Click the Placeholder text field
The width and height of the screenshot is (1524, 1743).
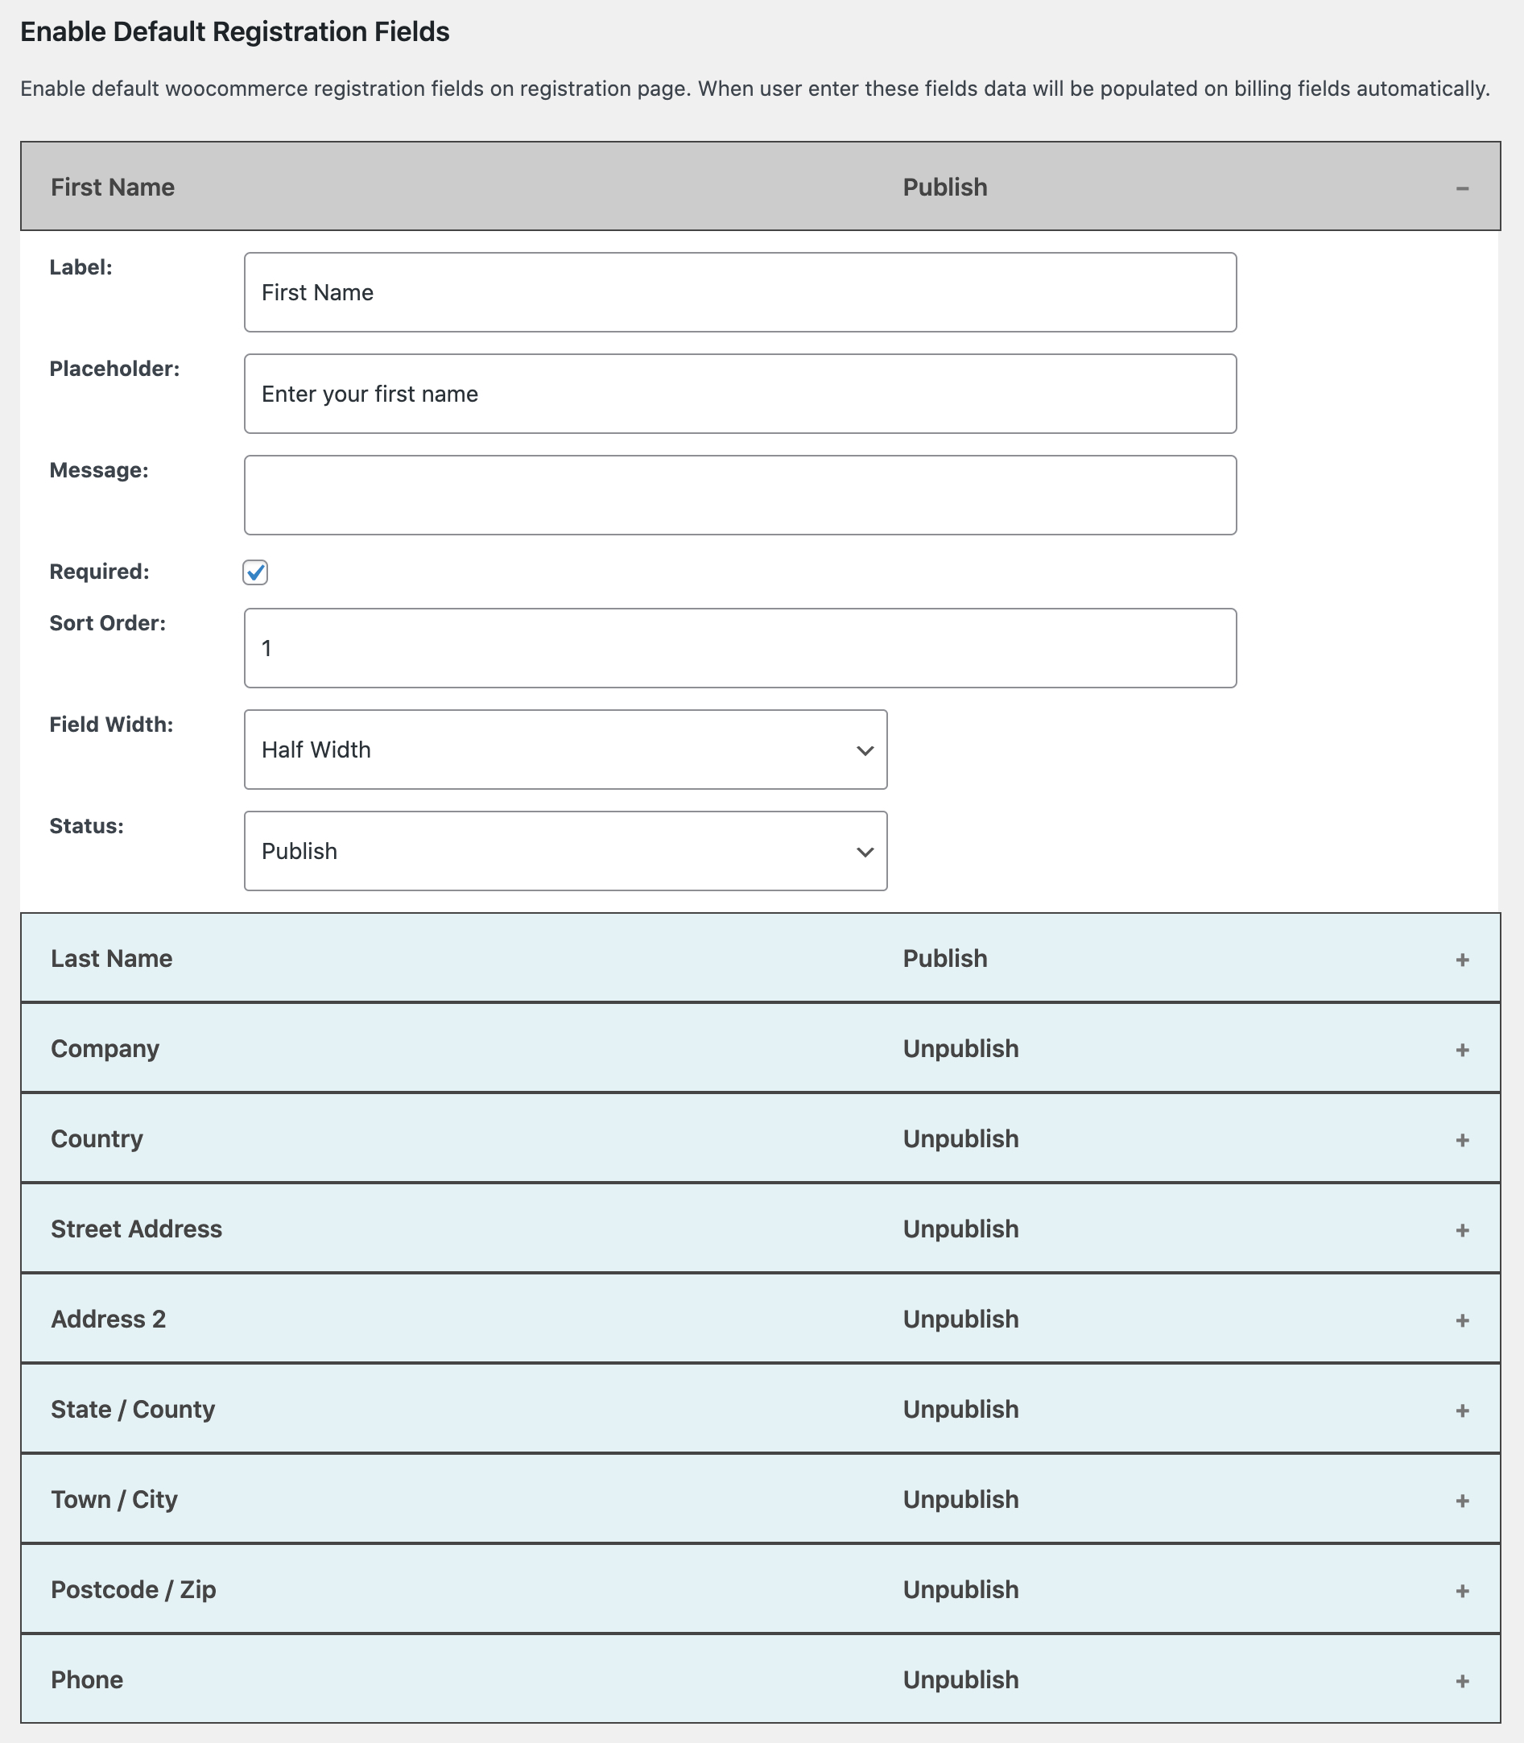tap(739, 394)
